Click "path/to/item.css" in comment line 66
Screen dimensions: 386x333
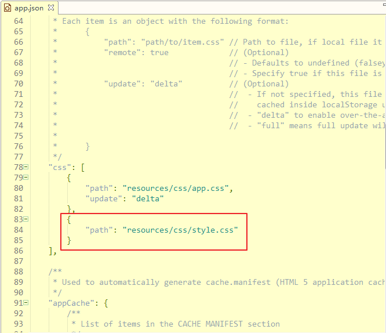183,42
